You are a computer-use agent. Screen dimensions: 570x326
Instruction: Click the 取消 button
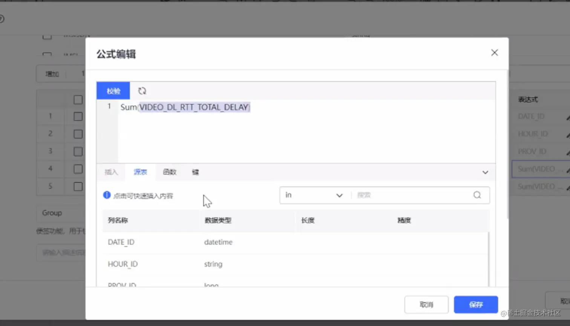[x=426, y=305]
